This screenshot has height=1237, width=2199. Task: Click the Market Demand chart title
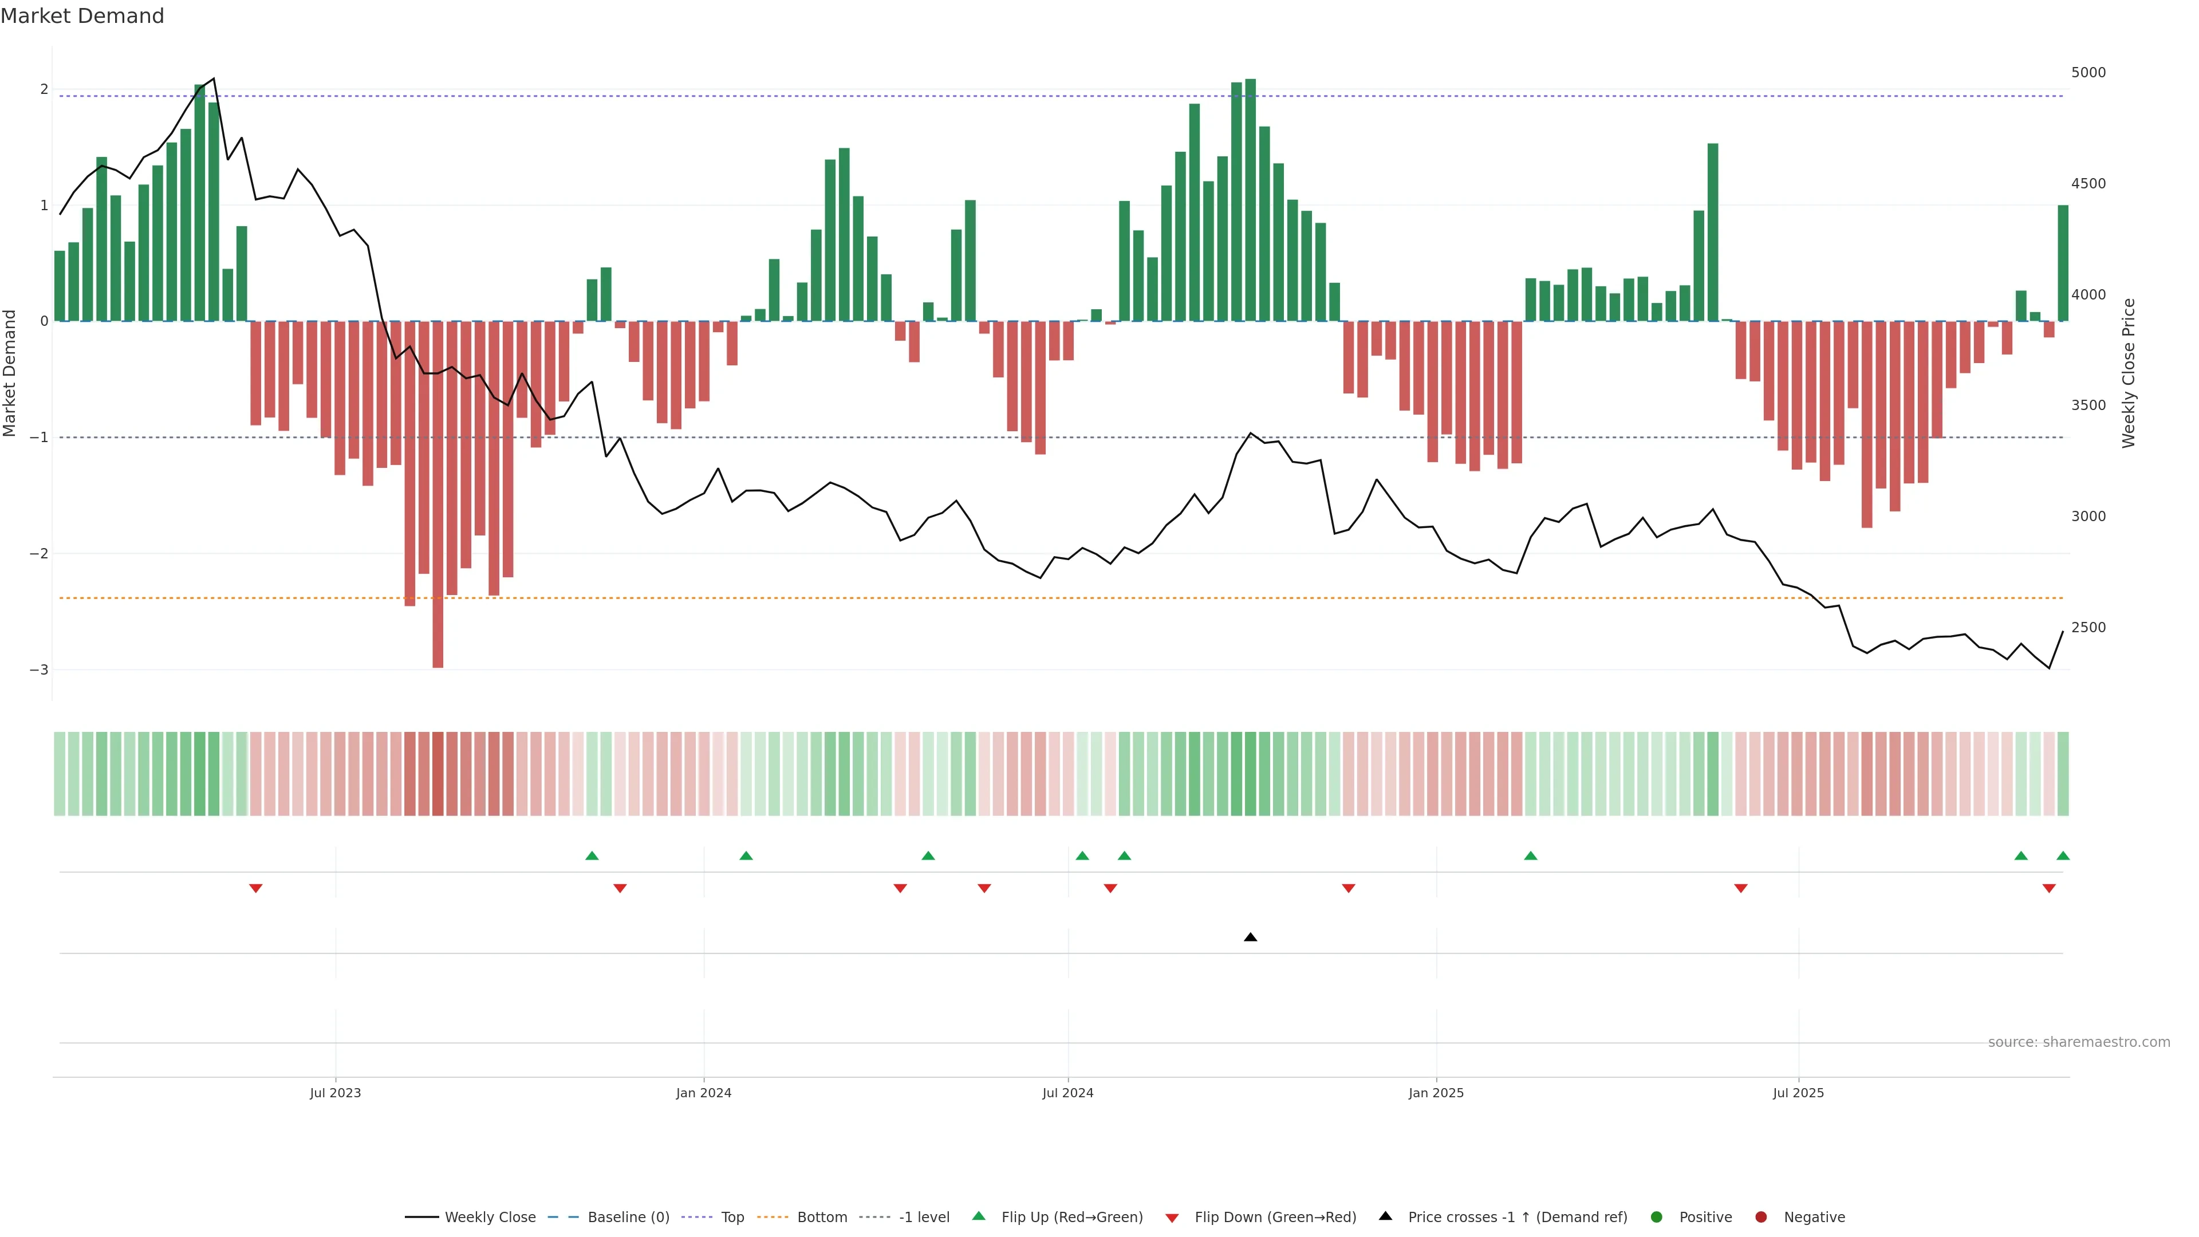pyautogui.click(x=82, y=16)
